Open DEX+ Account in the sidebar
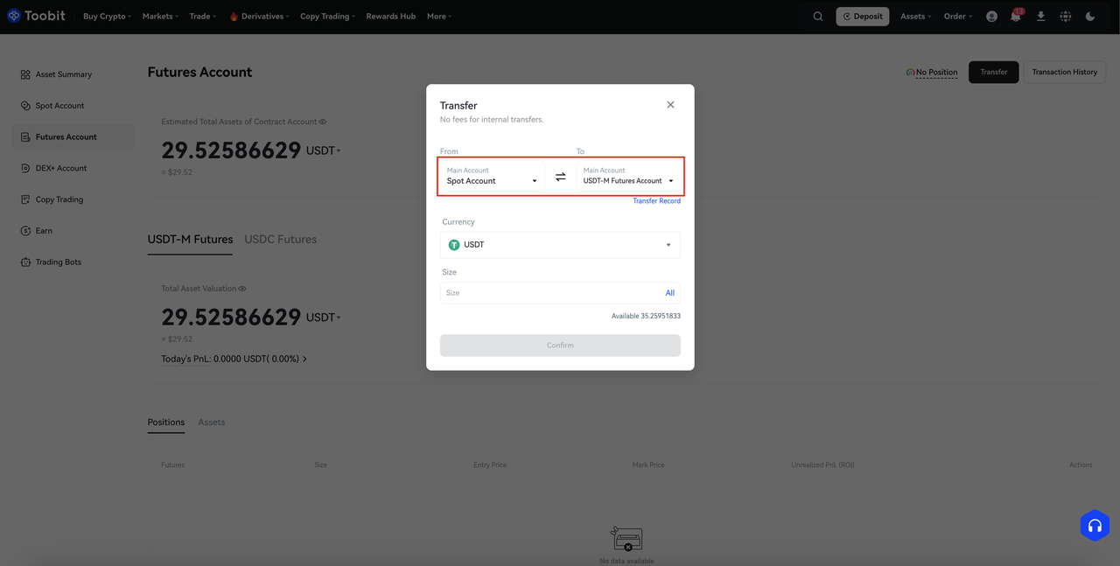1120x566 pixels. click(x=73, y=169)
